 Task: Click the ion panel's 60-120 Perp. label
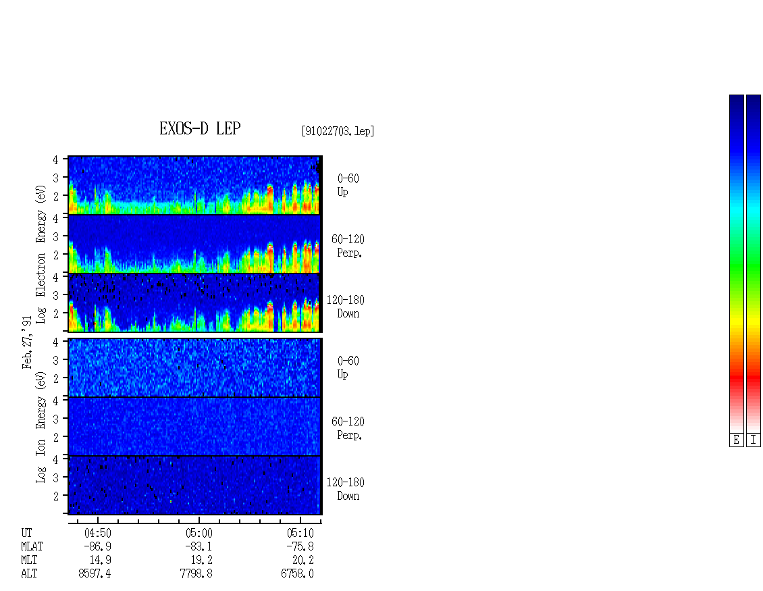point(348,428)
